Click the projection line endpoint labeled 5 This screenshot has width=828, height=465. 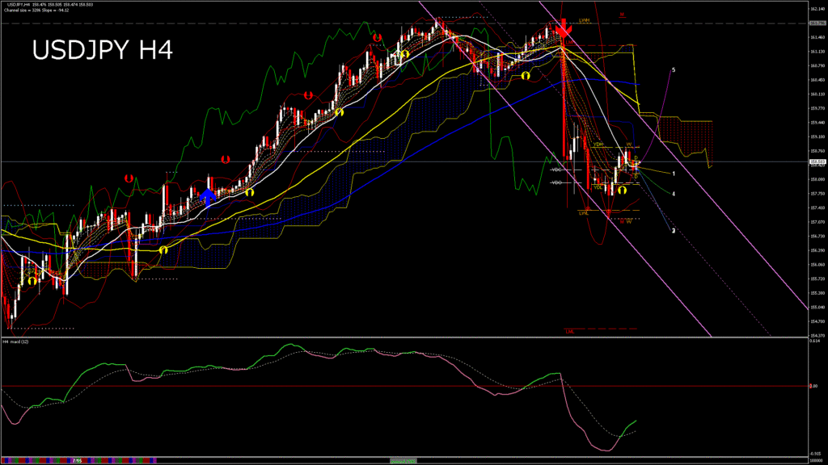[x=674, y=70]
